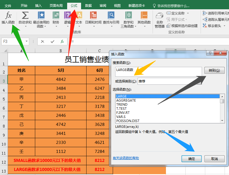
Task: Switch to the View (视图) tab
Action: pos(117,6)
